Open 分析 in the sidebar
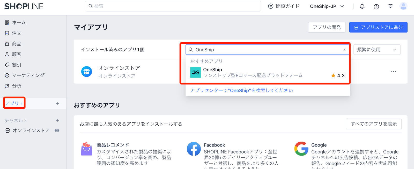This screenshot has width=414, height=169. (x=13, y=86)
